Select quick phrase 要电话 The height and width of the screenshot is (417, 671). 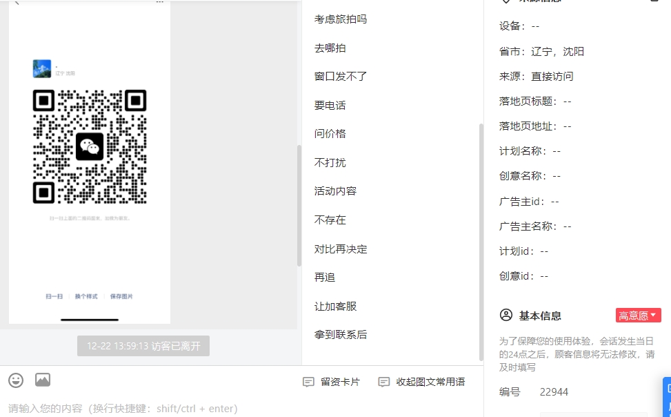330,106
